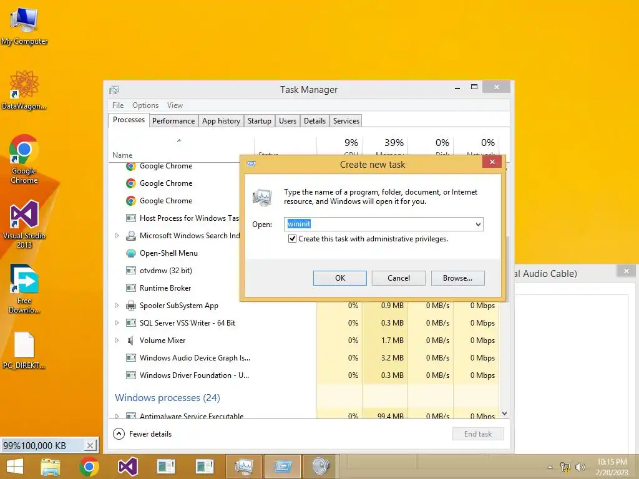Switch to the Performance tab
The image size is (639, 479).
(173, 121)
